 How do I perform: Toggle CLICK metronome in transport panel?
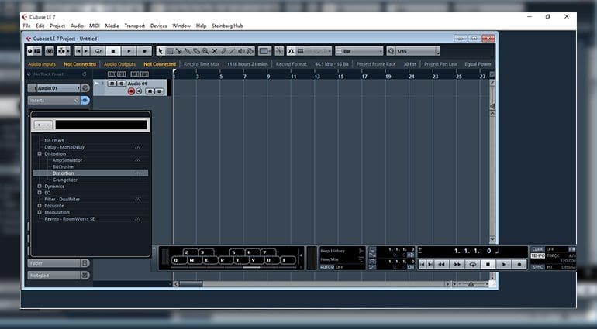[537, 249]
